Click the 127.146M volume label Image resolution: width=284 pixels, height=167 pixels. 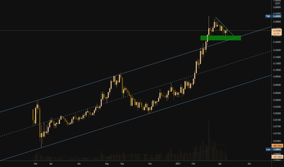277,157
